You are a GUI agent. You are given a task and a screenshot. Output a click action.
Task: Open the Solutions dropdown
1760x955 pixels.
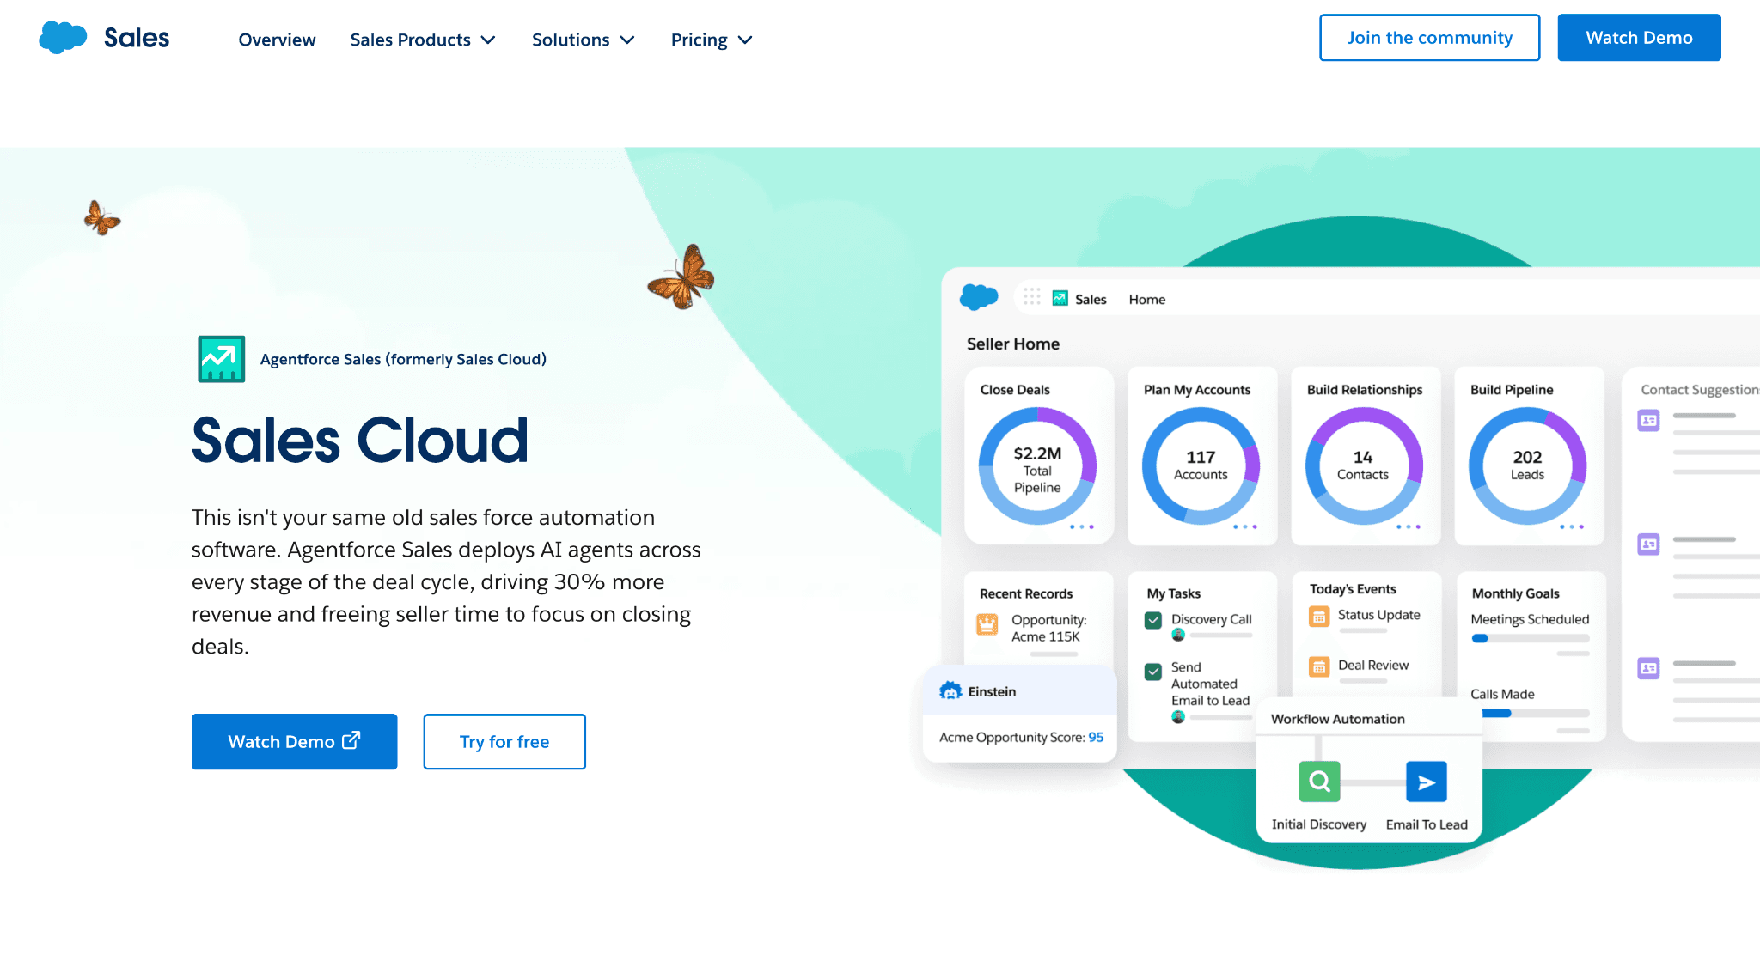(583, 40)
